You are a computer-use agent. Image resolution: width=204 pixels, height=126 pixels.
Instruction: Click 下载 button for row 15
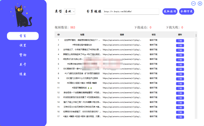(180, 108)
